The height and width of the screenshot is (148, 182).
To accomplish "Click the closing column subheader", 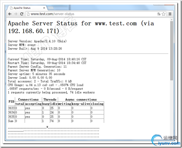I will pyautogui.click(x=97, y=104).
